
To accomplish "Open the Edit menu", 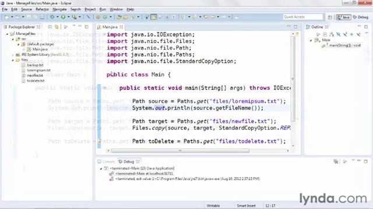I will [x=14, y=9].
